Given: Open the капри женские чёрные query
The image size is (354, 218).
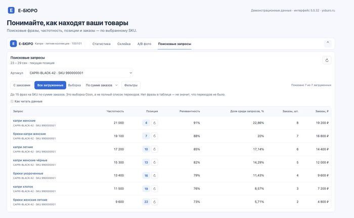Looking at the screenshot, I should pyautogui.click(x=30, y=160).
